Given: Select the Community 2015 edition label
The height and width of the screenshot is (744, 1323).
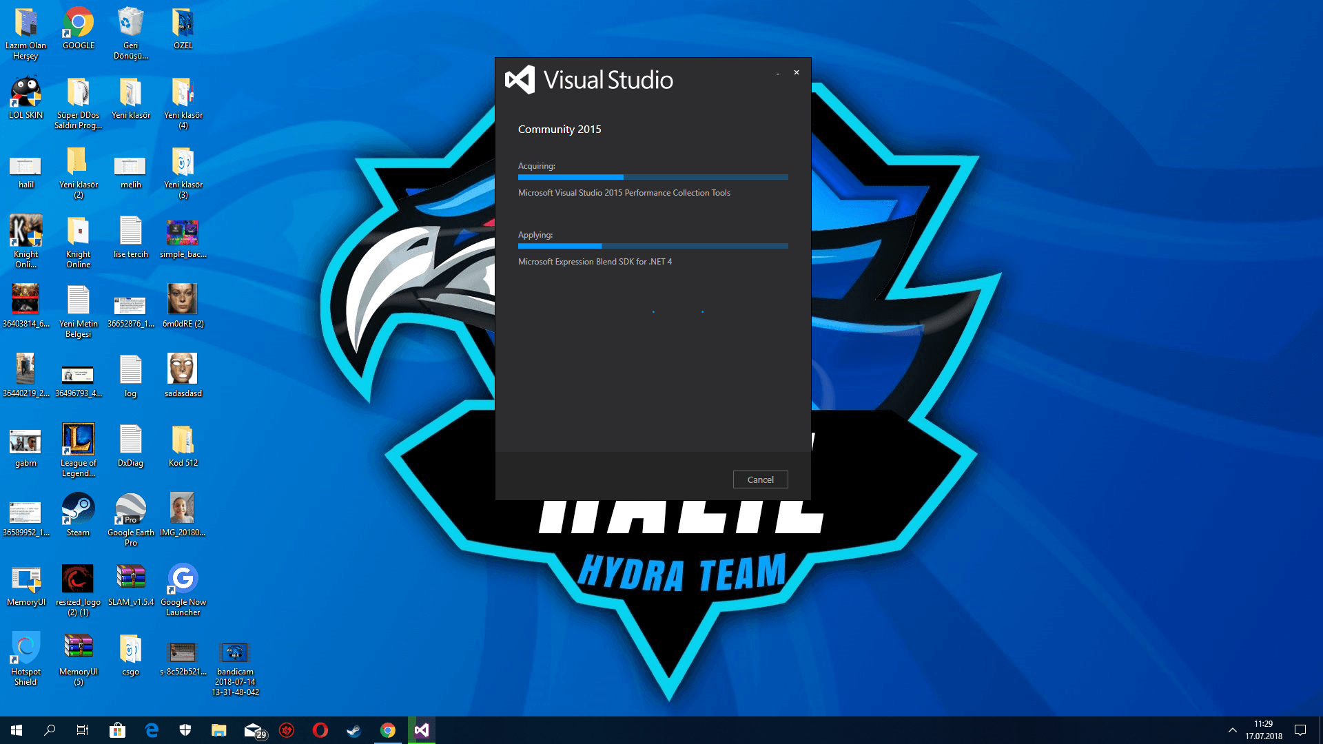Looking at the screenshot, I should [560, 130].
